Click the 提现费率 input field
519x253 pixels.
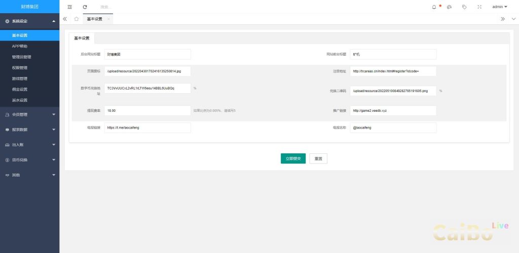pos(147,110)
